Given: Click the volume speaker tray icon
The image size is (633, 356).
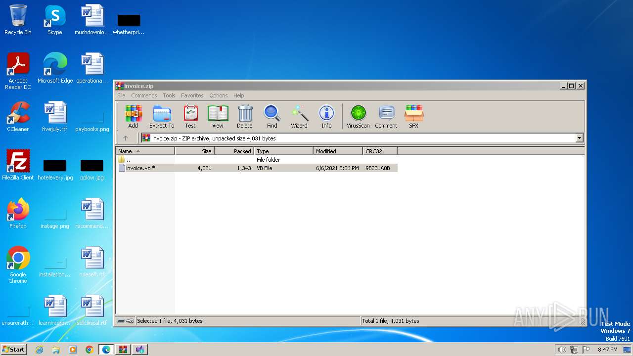Looking at the screenshot, I should (562, 350).
